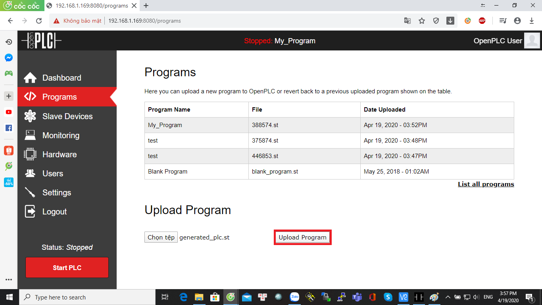
Task: Click file name 446853.st in table
Action: pos(265,156)
